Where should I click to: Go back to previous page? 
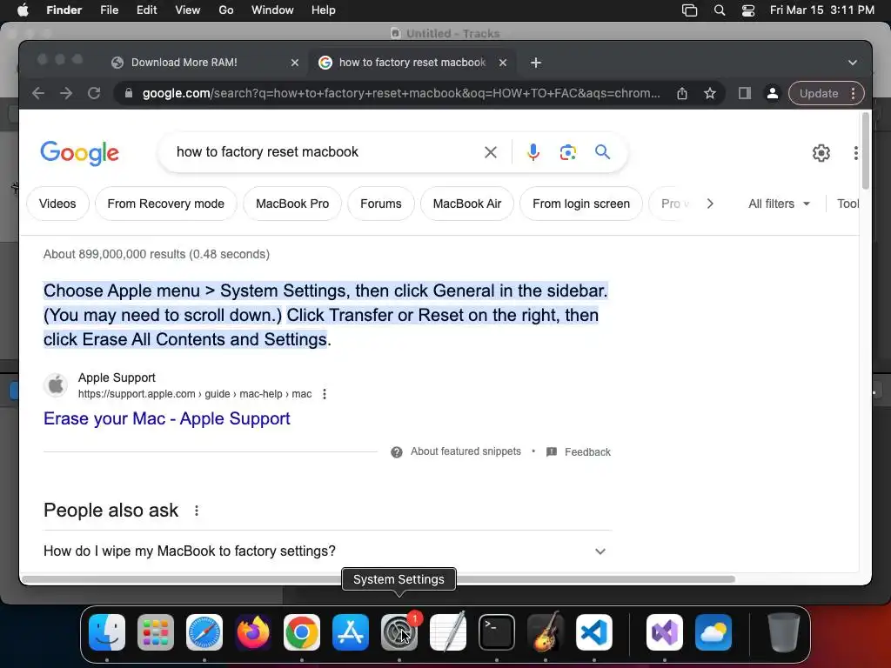(x=38, y=93)
